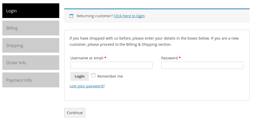Click the "Returning customer?" notice text
The image size is (253, 120).
[95, 16]
